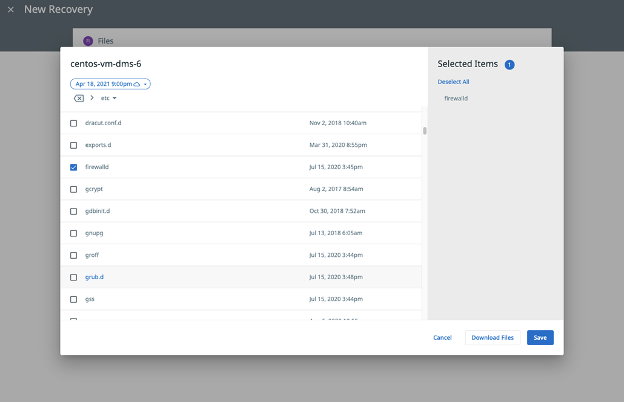Click the path reset backspace icon
This screenshot has height=402, width=624.
(x=79, y=98)
